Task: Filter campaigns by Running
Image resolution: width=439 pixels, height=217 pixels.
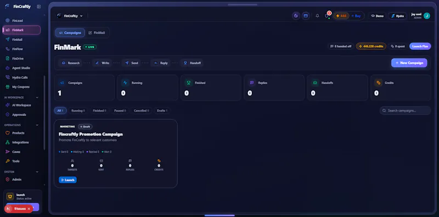Action: pyautogui.click(x=78, y=110)
